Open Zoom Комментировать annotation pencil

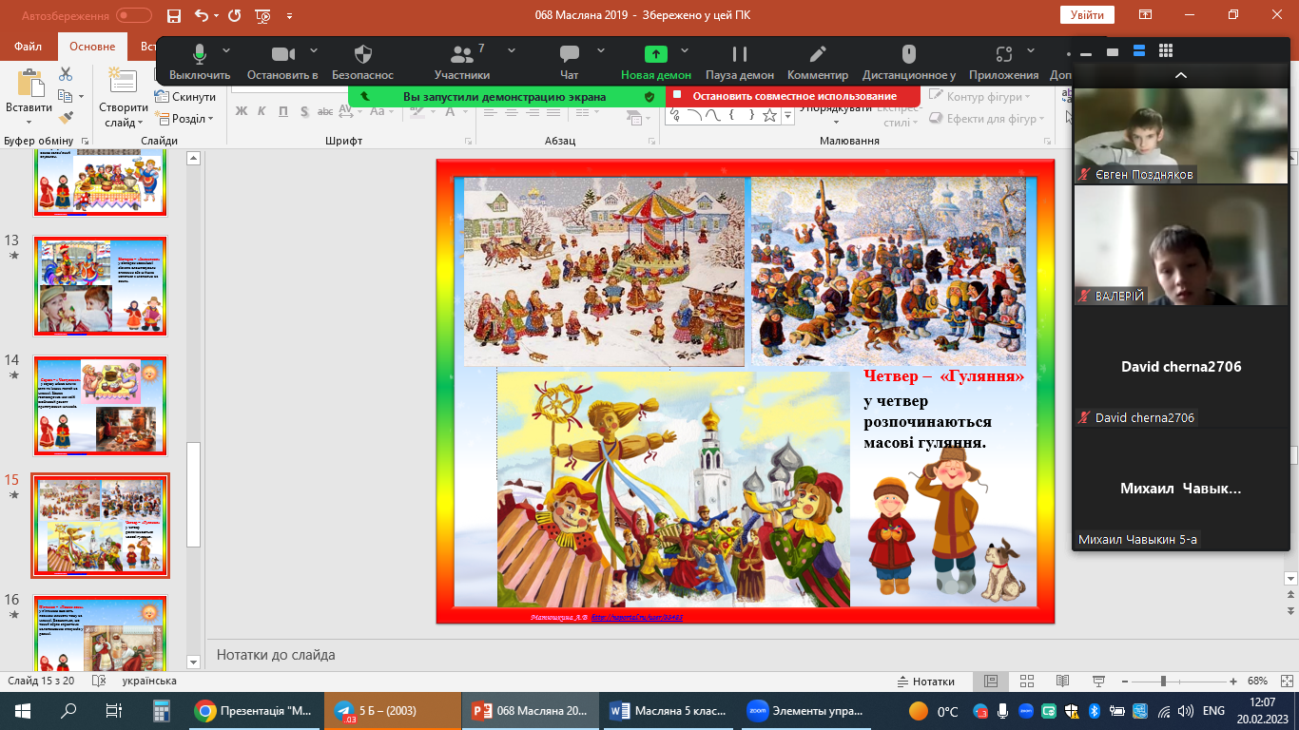(x=818, y=62)
